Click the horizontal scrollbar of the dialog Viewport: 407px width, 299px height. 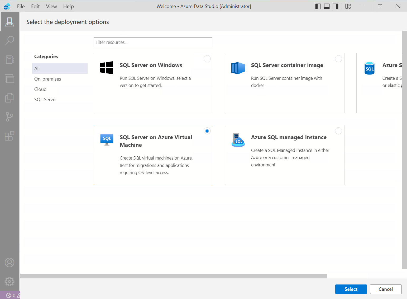[174, 276]
